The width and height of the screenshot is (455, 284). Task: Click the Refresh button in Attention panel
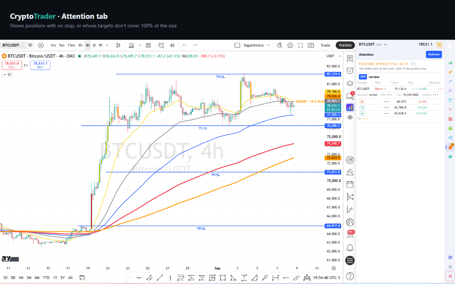[x=434, y=54]
